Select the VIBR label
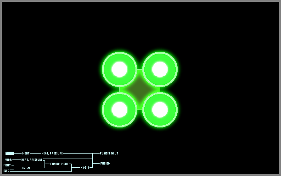 (8, 159)
